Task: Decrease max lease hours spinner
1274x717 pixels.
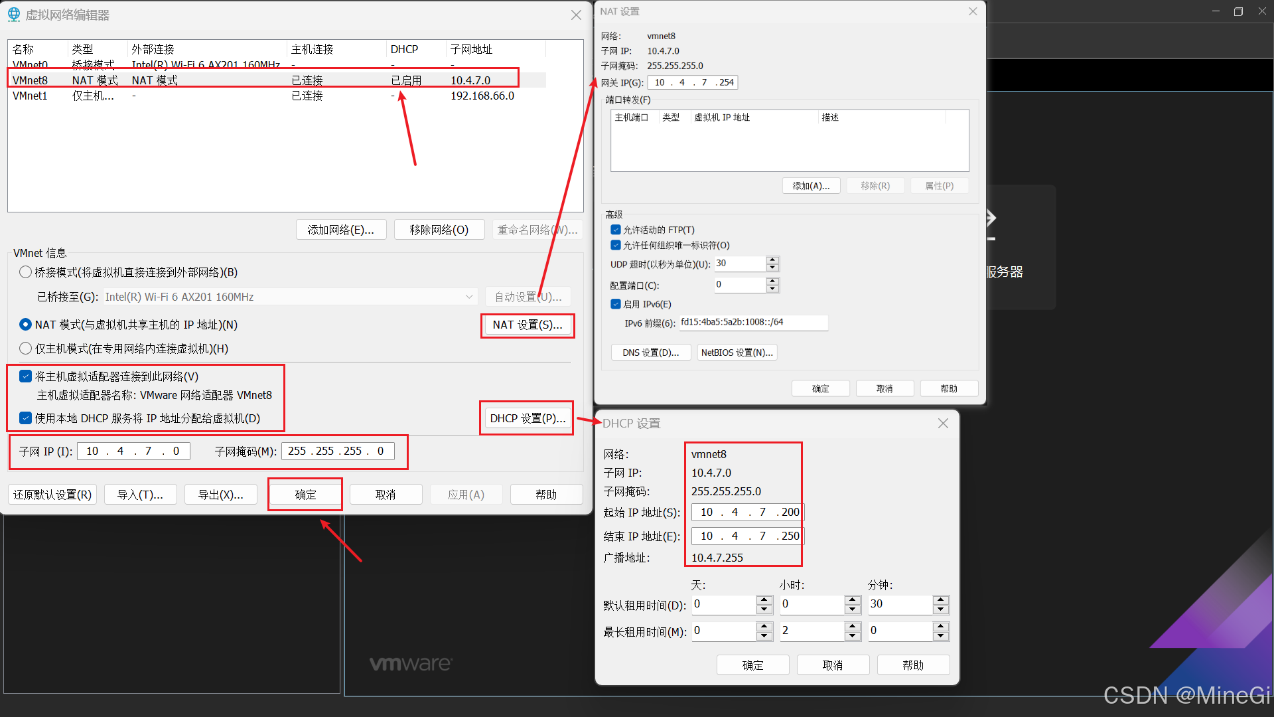Action: point(853,635)
